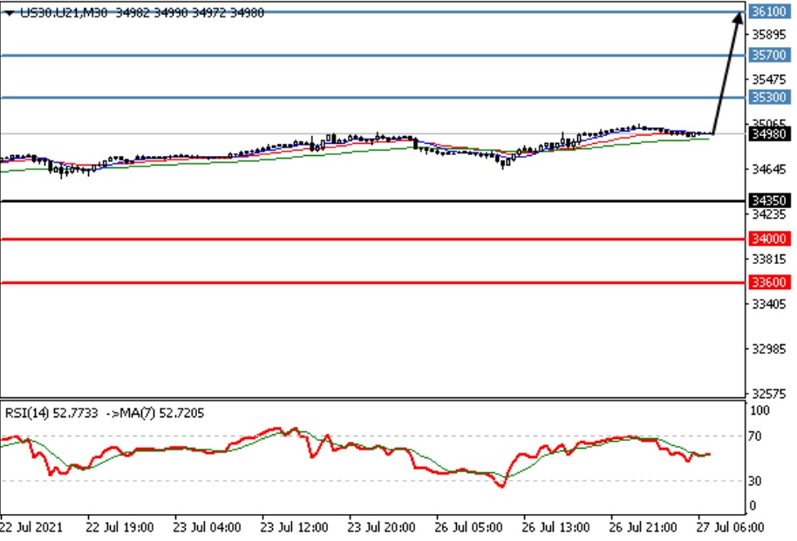Click the RSI scale value 0
This screenshot has width=797, height=541.
click(753, 506)
